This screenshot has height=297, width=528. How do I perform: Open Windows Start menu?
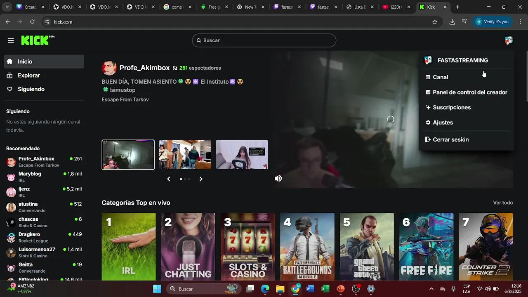(x=157, y=289)
